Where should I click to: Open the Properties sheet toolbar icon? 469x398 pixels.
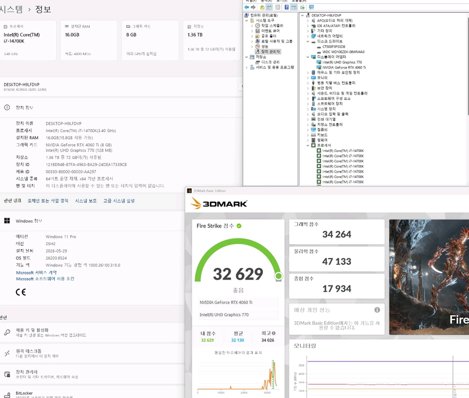click(x=278, y=7)
